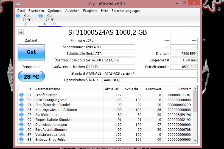Click the Drehzahl field 7200 RPM
Screen dimensions: 224x149
[x=184, y=54]
